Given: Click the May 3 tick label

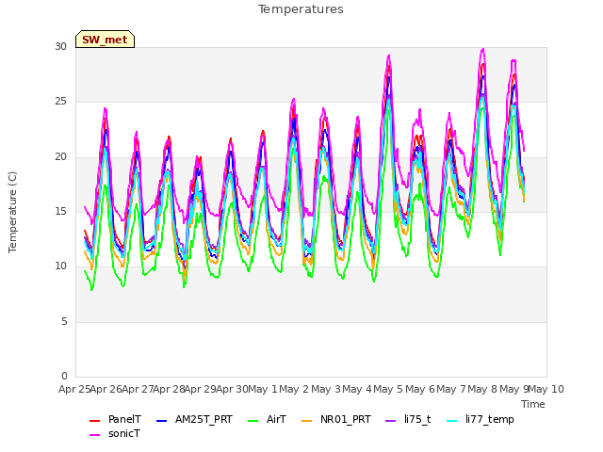Looking at the screenshot, I should 326,389.
